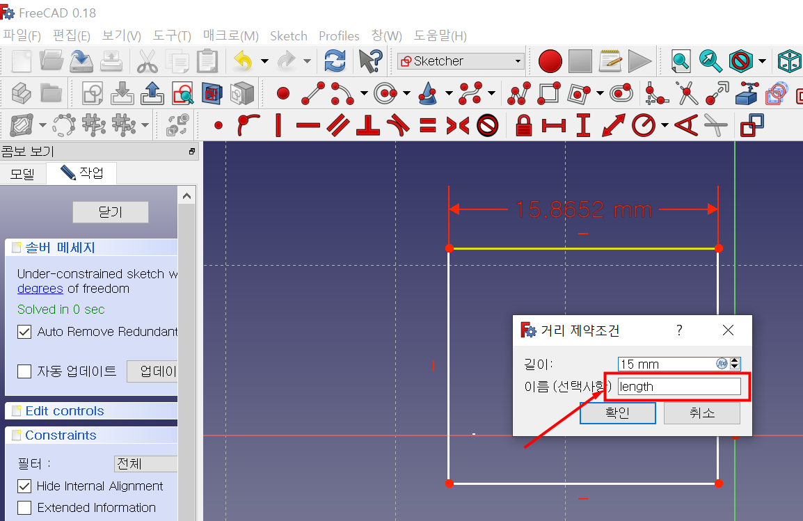803x521 pixels.
Task: Click the Paste clipboard icon
Action: point(207,61)
